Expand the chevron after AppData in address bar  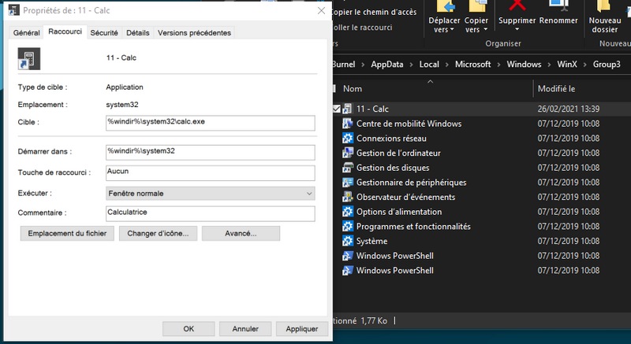(x=411, y=65)
